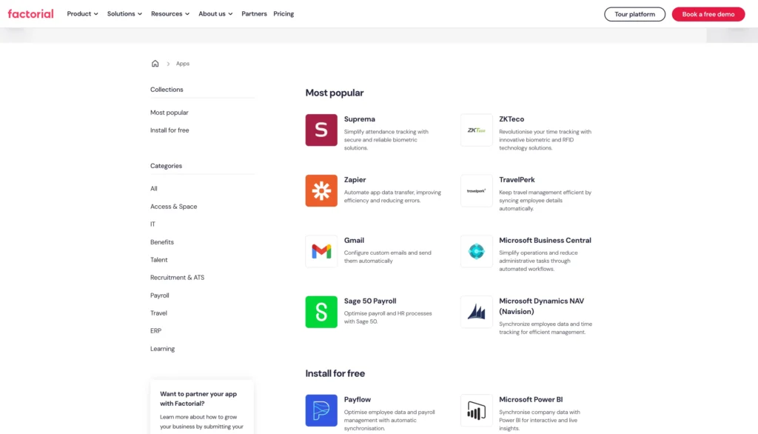The height and width of the screenshot is (434, 758).
Task: Open the TravelPerk title link
Action: 517,179
